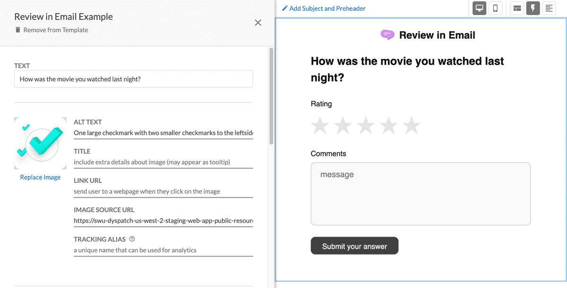The height and width of the screenshot is (288, 567).
Task: Focus the Tracking Alias field
Action: (163, 250)
